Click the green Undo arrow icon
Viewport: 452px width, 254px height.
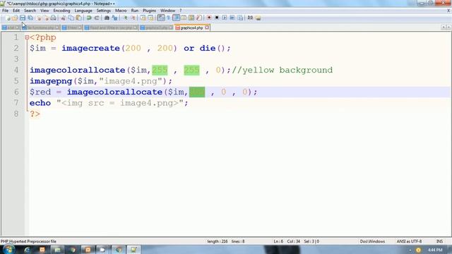click(89, 18)
